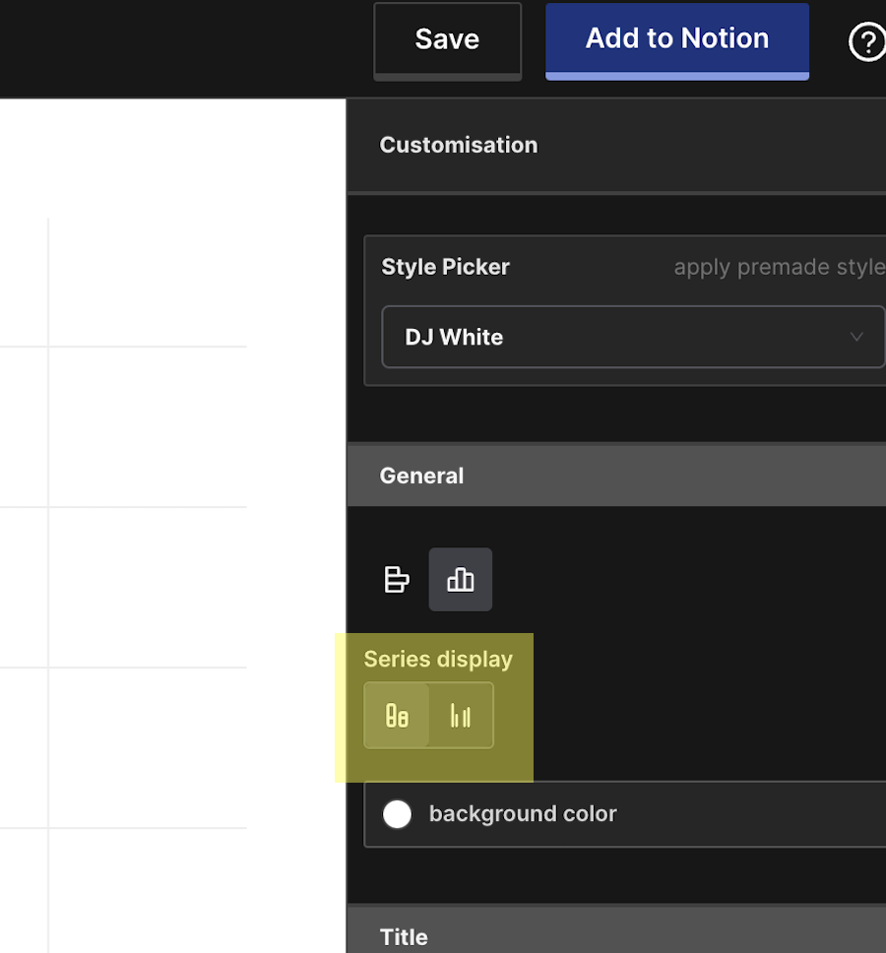
Task: Open help via the question mark icon
Action: tap(866, 42)
